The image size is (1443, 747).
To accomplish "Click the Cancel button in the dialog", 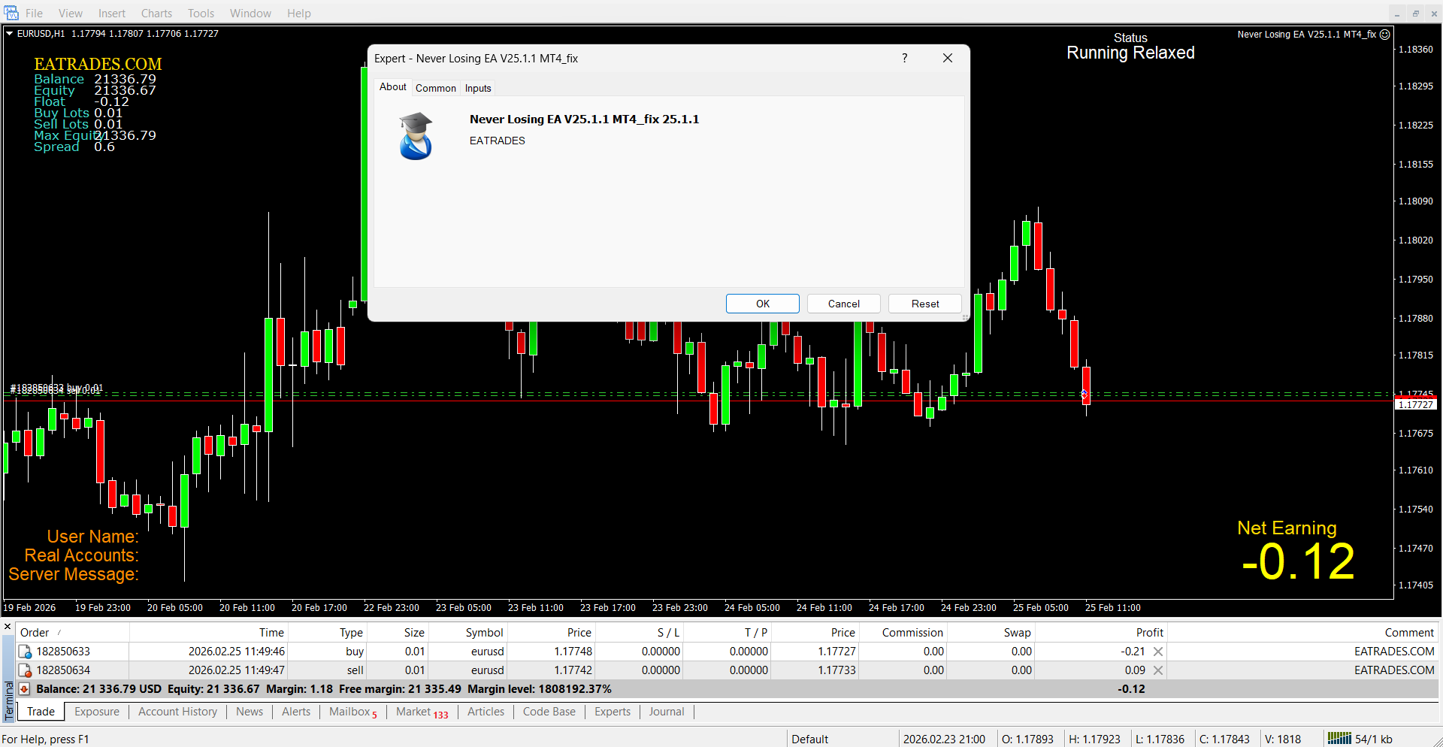I will (843, 304).
